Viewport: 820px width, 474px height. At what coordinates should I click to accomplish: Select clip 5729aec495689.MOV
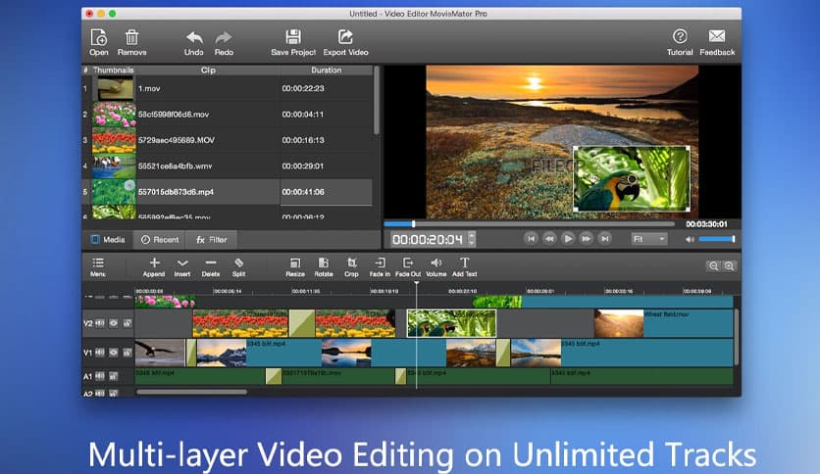coord(227,140)
